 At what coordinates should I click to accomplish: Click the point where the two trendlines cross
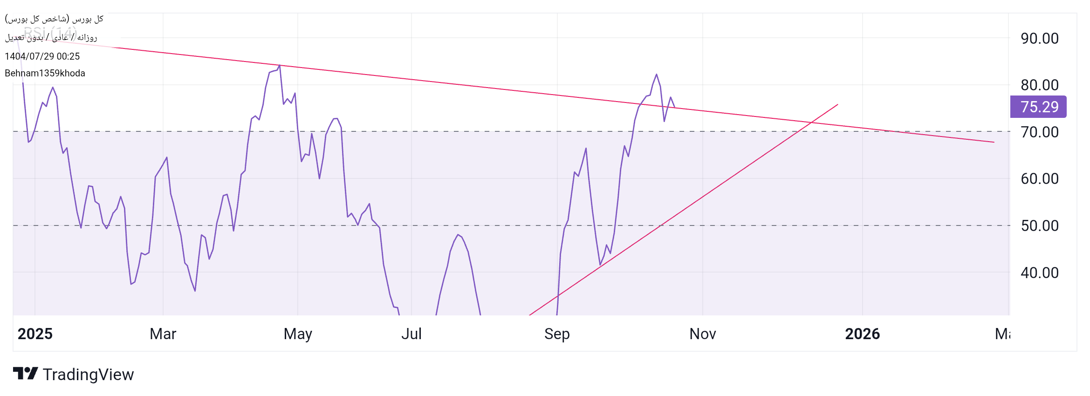[811, 123]
